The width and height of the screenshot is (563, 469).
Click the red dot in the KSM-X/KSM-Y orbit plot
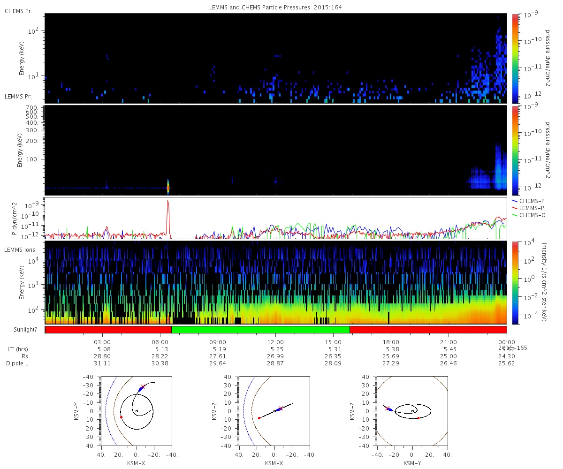click(121, 417)
